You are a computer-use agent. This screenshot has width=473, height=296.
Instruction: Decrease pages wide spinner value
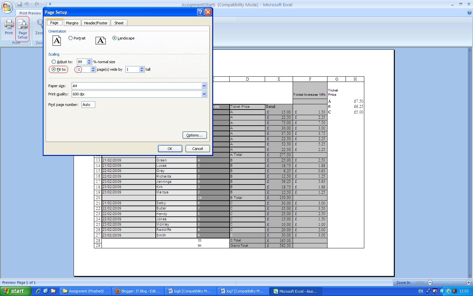pos(93,71)
